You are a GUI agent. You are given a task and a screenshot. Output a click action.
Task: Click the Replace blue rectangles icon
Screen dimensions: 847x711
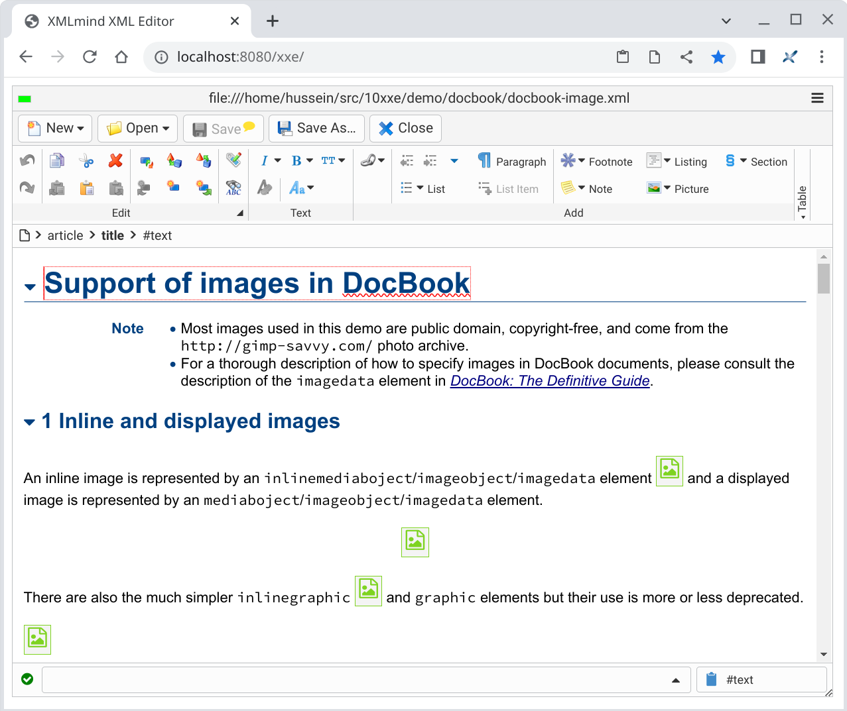(x=147, y=161)
